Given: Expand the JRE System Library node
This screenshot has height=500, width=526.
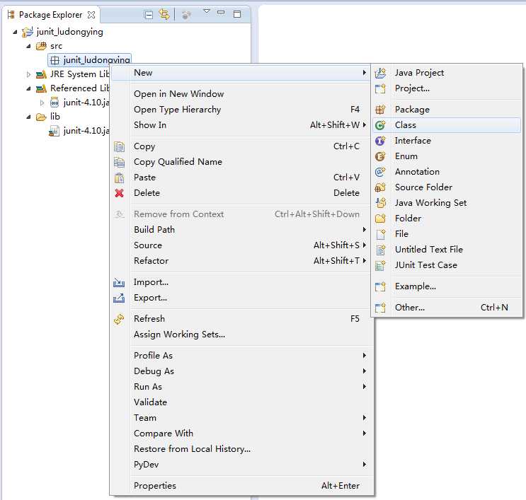Looking at the screenshot, I should (x=28, y=74).
